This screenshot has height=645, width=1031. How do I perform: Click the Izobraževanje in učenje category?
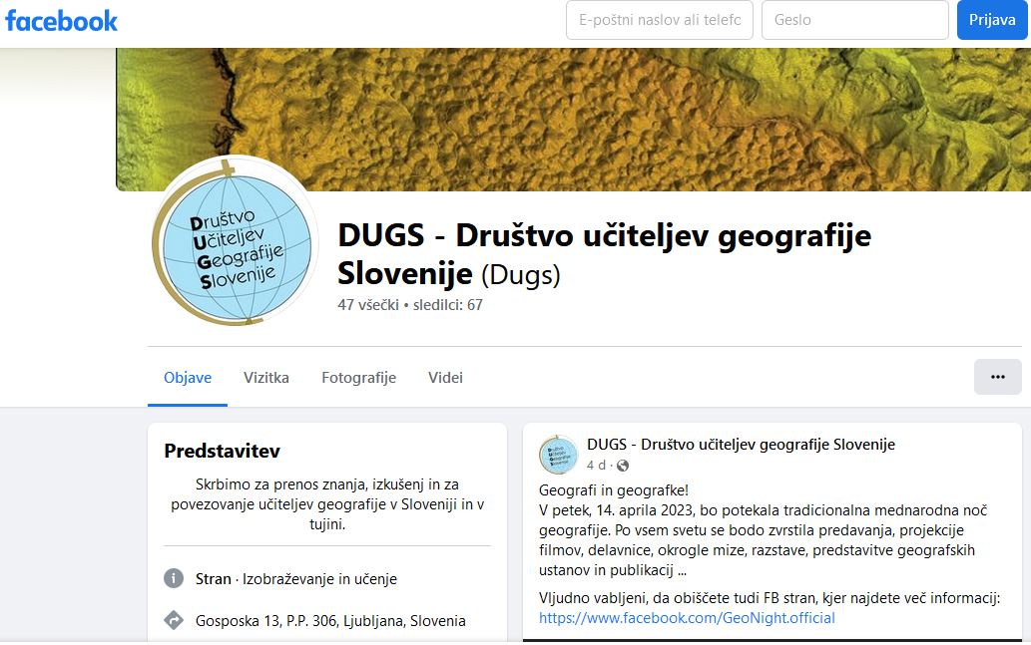point(319,579)
